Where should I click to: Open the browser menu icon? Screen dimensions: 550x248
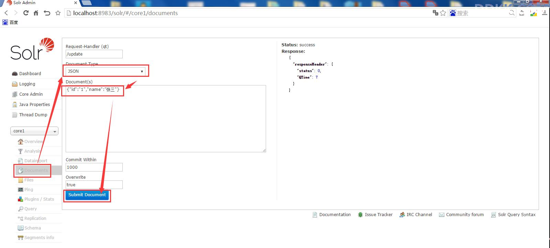(544, 13)
